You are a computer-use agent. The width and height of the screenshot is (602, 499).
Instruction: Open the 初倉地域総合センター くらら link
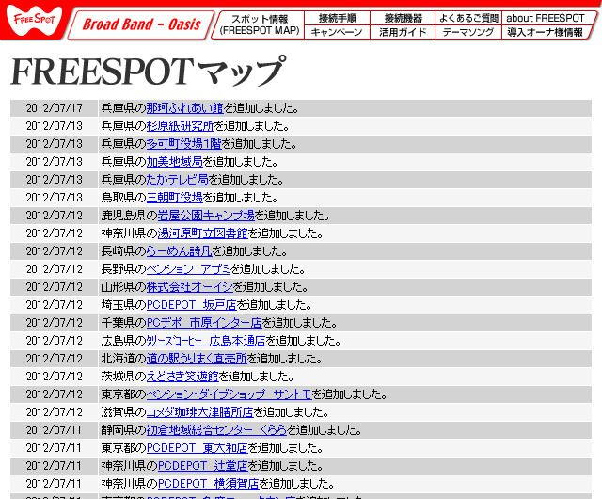point(216,430)
